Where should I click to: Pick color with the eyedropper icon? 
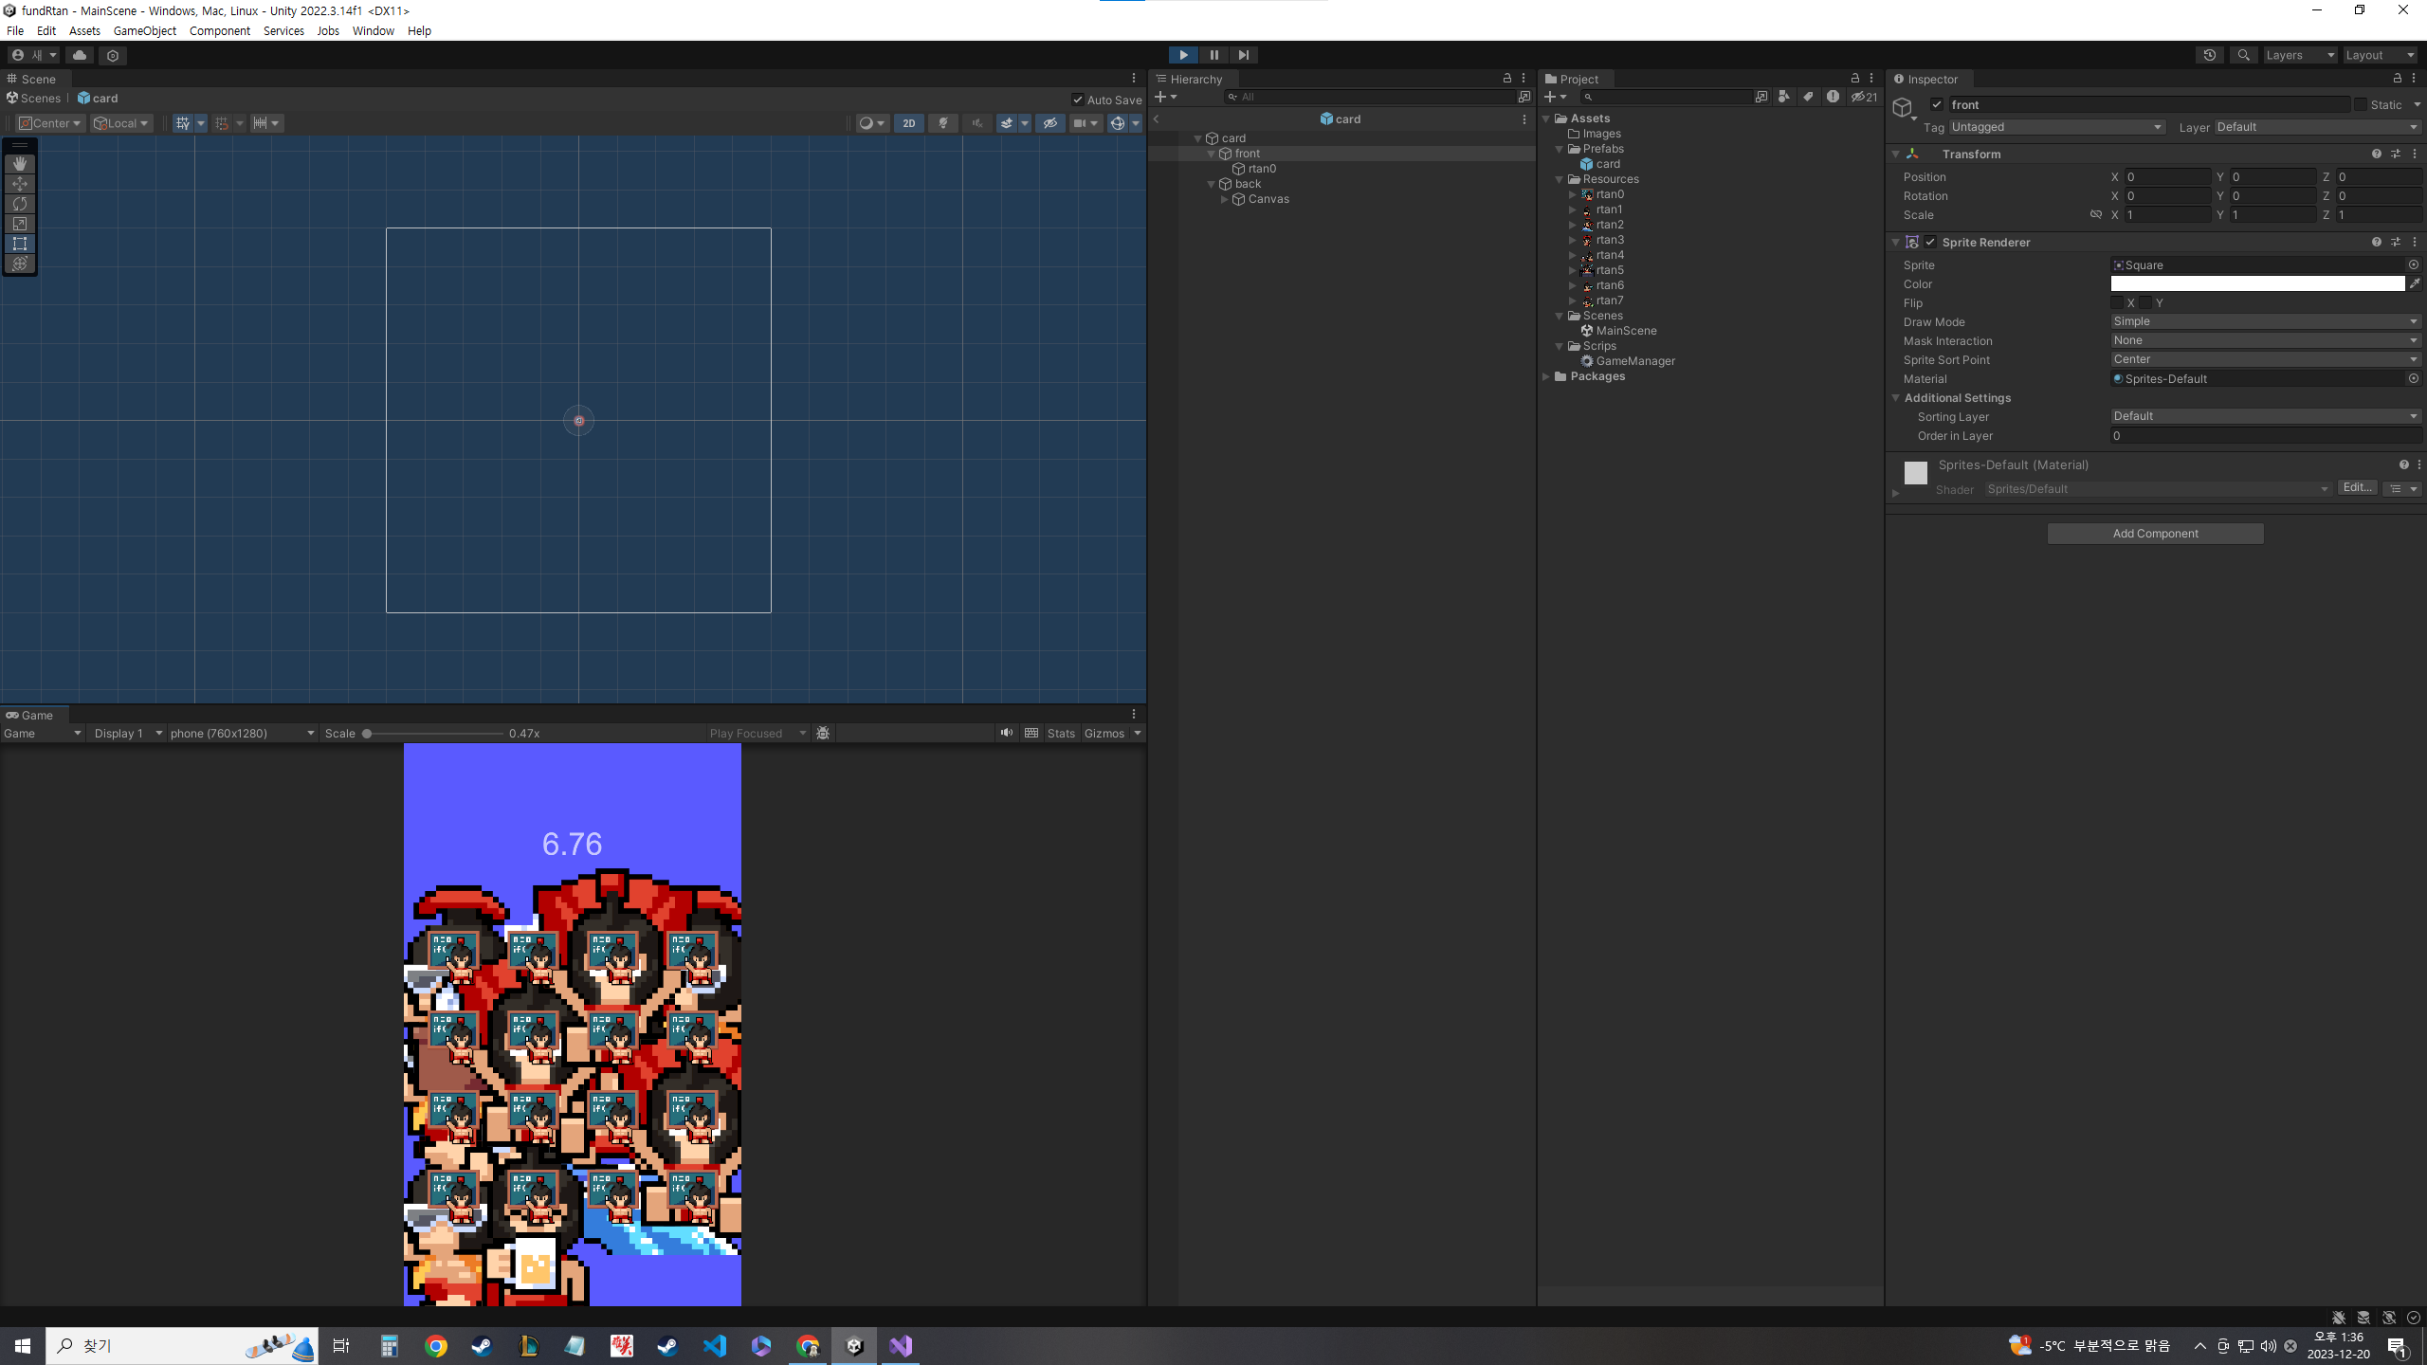pyautogui.click(x=2415, y=283)
